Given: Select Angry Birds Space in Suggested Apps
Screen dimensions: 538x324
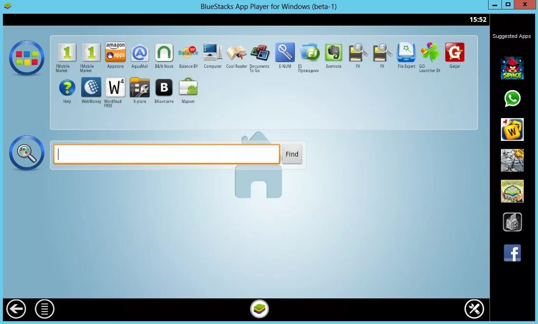Looking at the screenshot, I should pos(512,68).
